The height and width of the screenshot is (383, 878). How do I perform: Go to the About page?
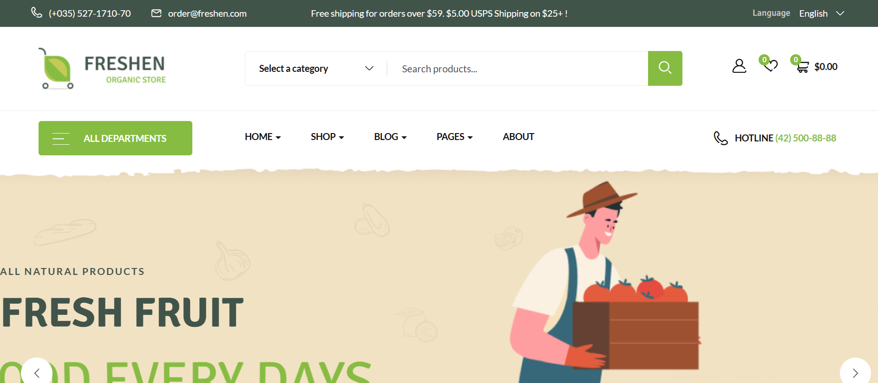518,137
